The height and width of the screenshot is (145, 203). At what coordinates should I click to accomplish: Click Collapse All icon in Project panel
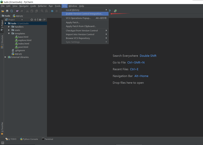click(x=35, y=20)
